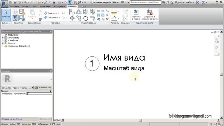Select Связанные файлы Revit tree item
The width and height of the screenshot is (224, 126).
click(19, 46)
